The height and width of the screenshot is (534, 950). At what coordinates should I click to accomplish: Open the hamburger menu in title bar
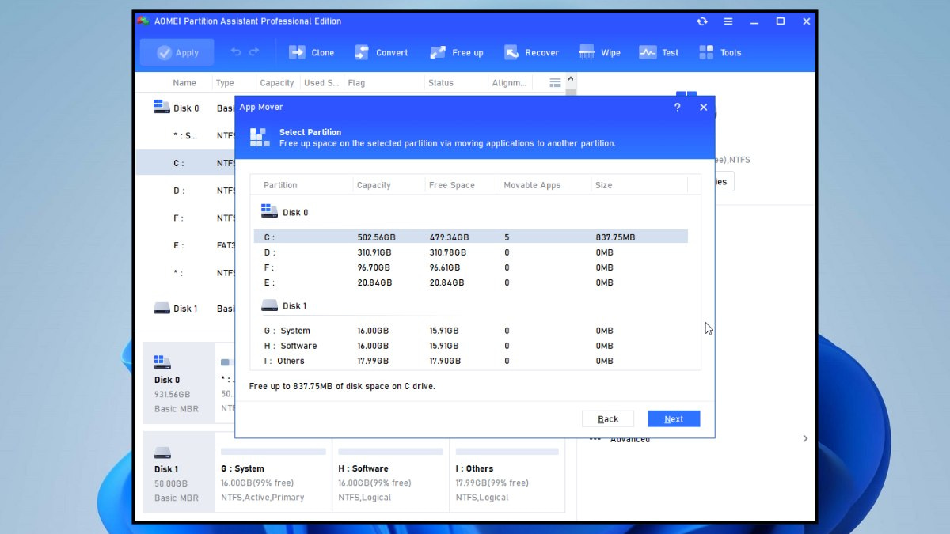pos(728,21)
